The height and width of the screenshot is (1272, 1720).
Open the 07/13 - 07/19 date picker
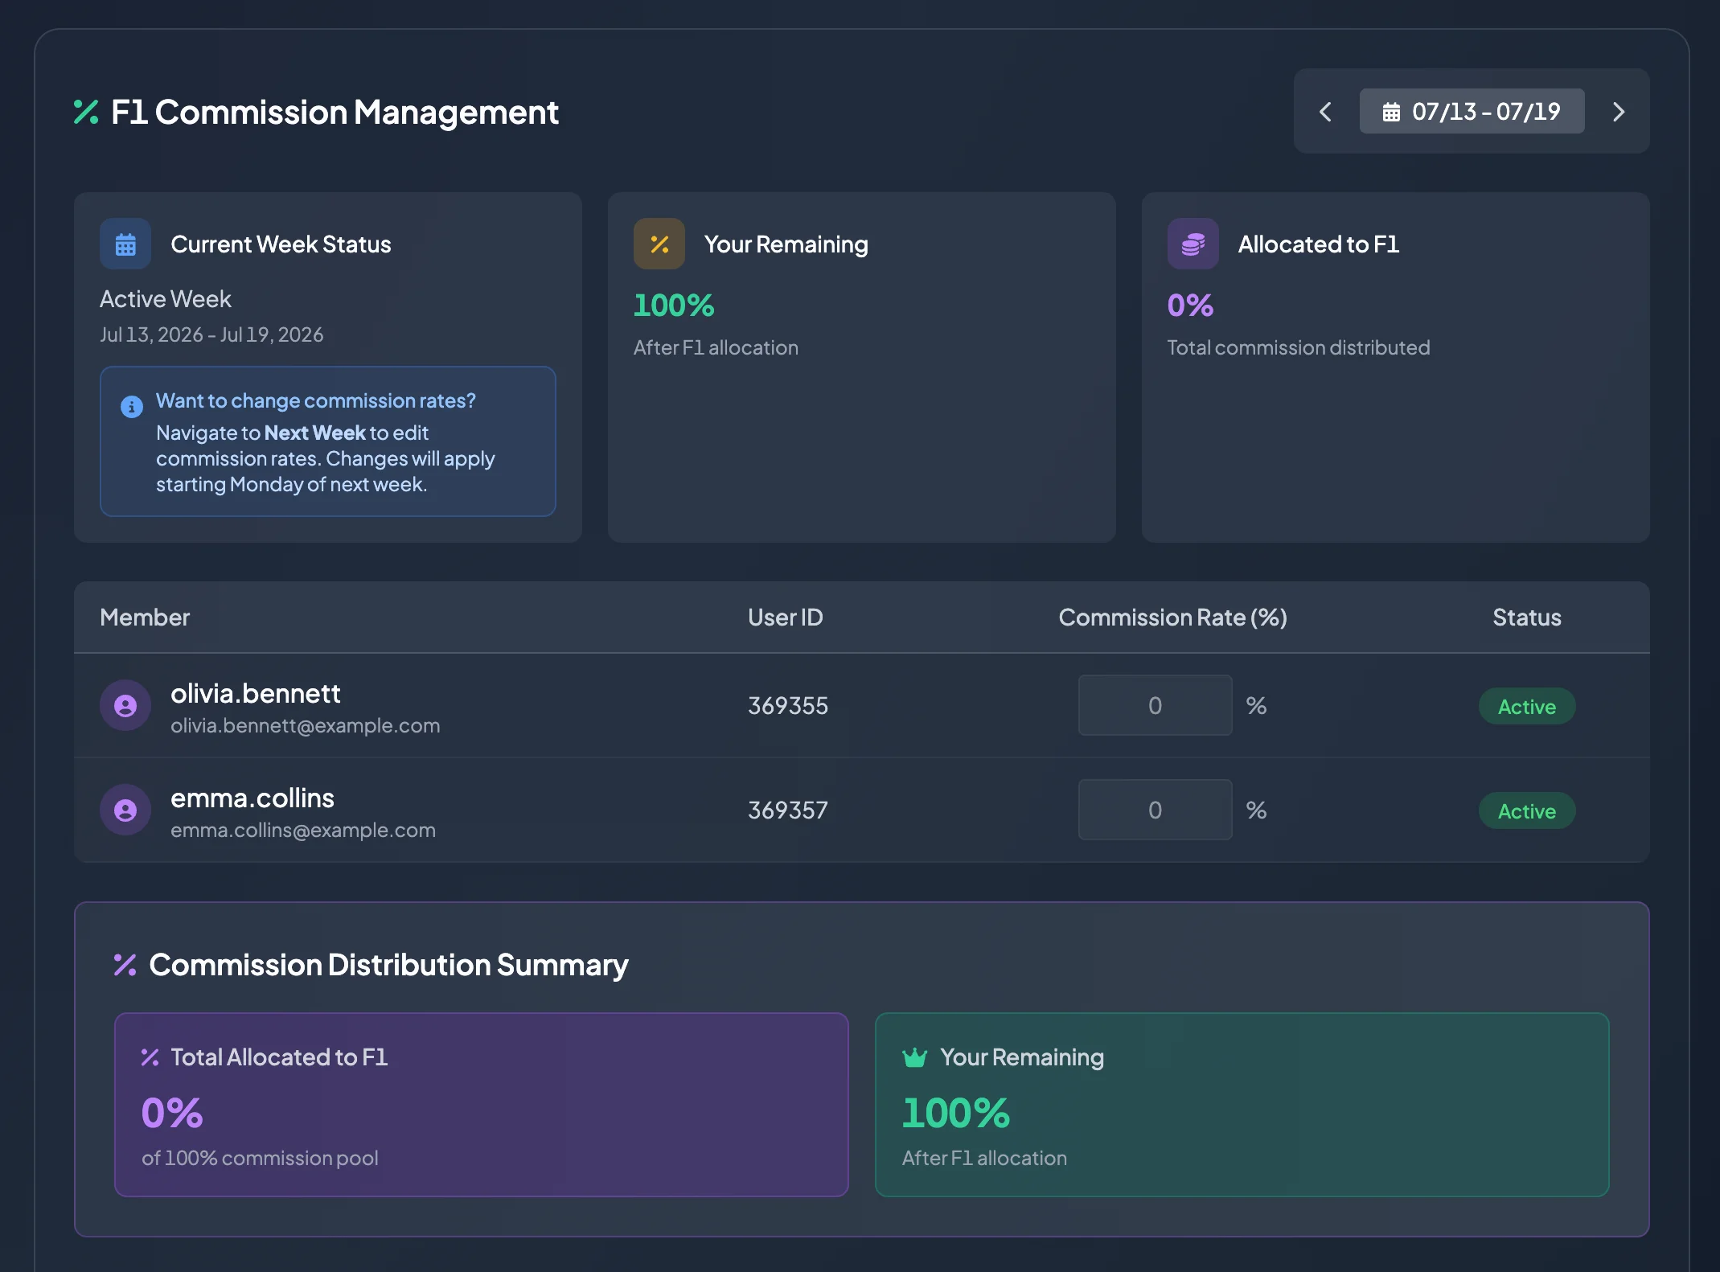pos(1472,111)
